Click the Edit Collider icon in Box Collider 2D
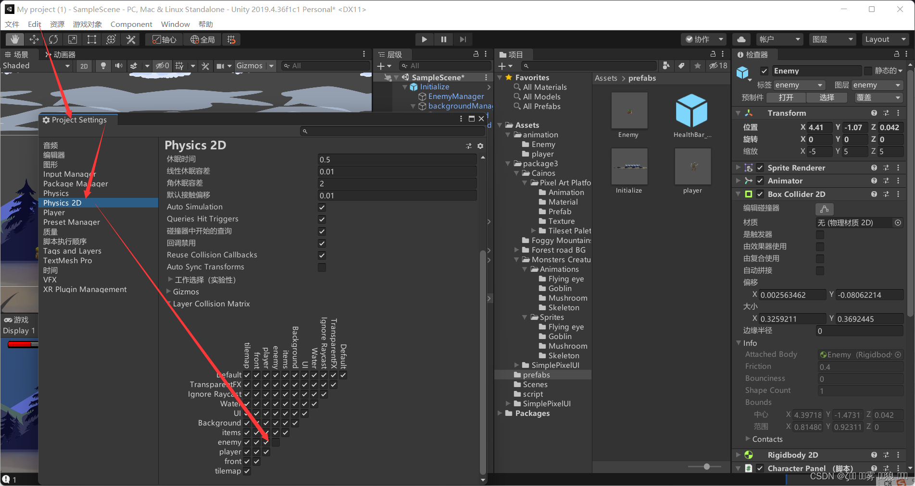Viewport: 915px width, 486px height. 824,209
